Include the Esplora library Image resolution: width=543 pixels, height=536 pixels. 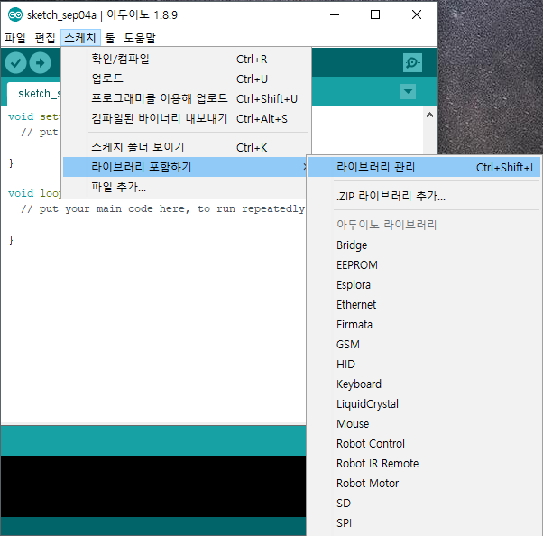[x=424, y=285]
